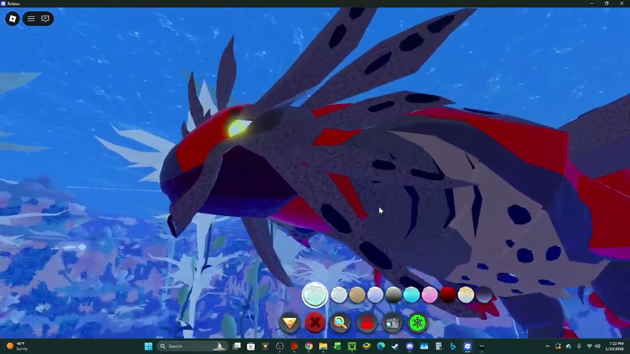Open Calculator from the taskbar
630x354 pixels.
(x=438, y=346)
